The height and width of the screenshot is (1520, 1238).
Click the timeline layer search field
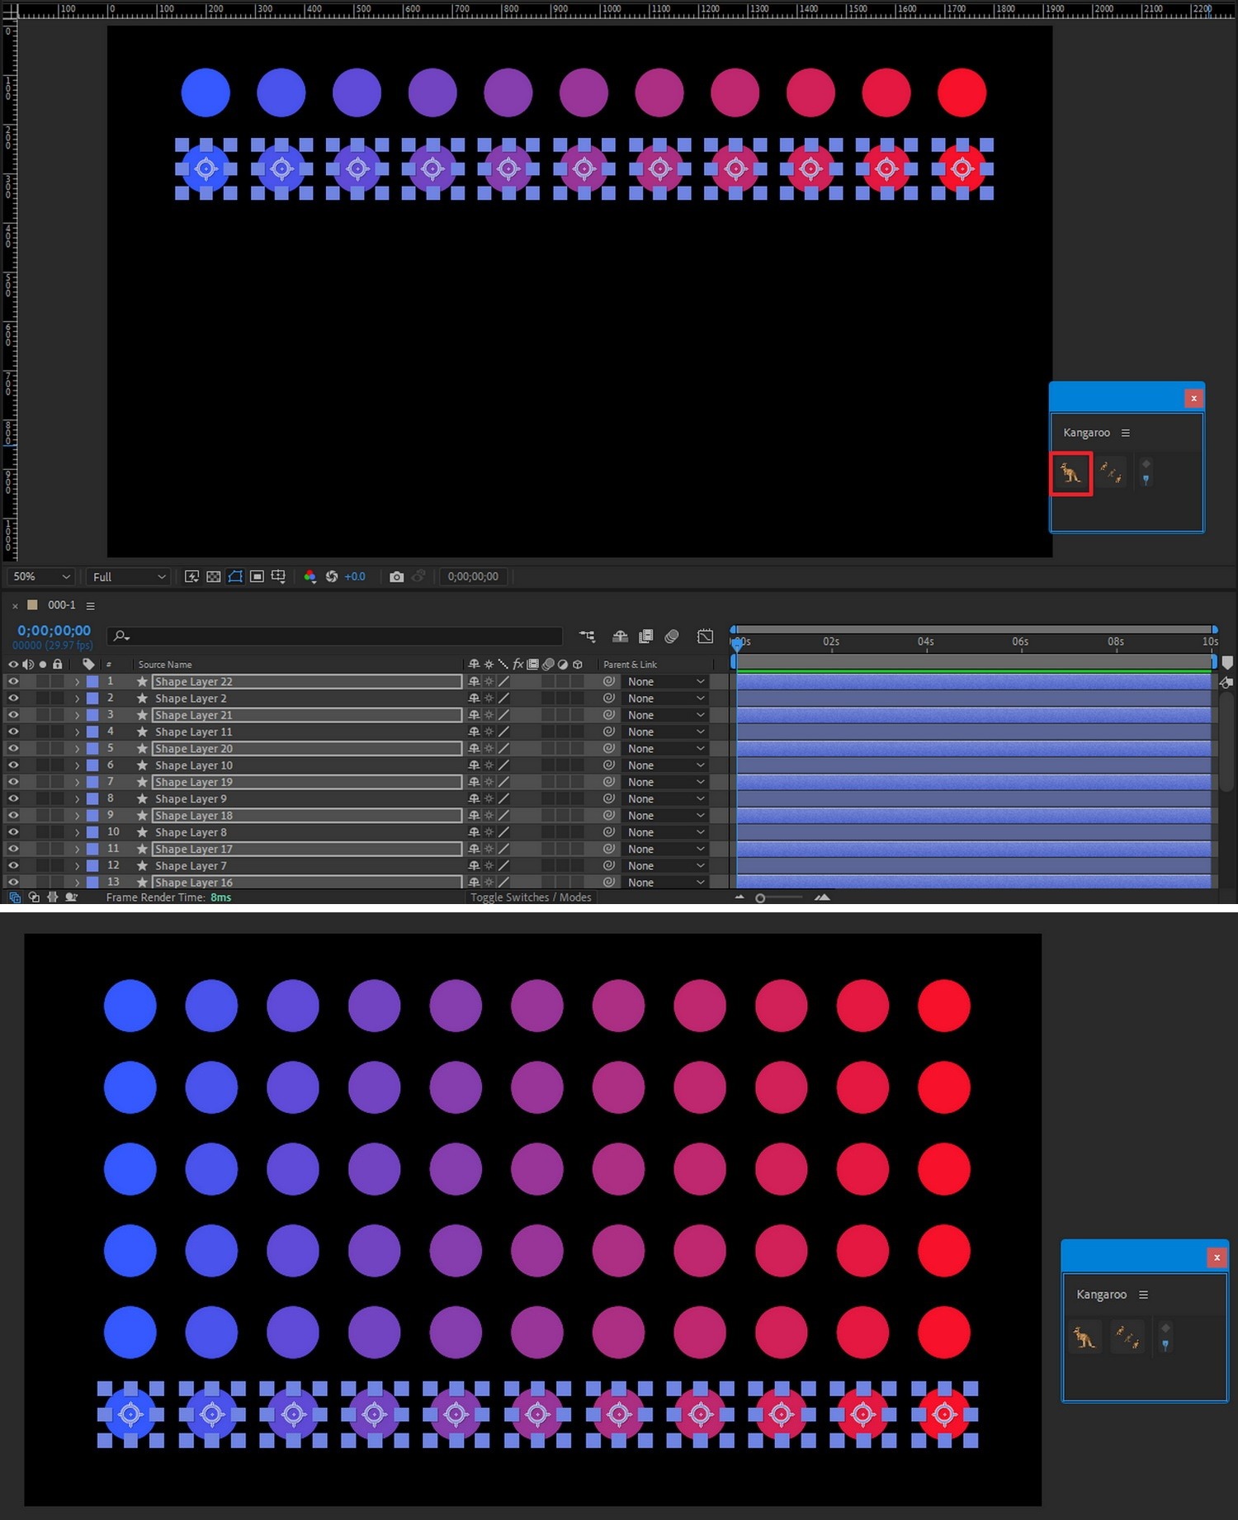click(334, 636)
